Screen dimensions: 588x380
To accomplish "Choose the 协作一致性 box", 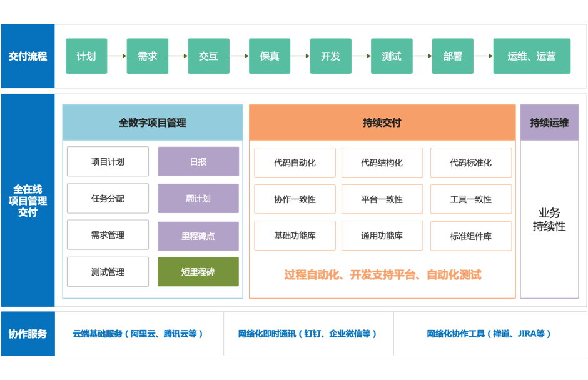I will [295, 199].
